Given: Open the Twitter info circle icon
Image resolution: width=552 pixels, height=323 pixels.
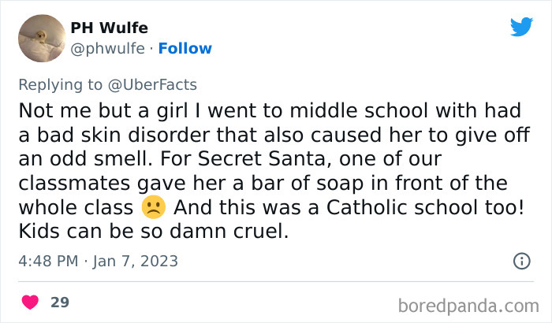Looking at the screenshot, I should [520, 261].
